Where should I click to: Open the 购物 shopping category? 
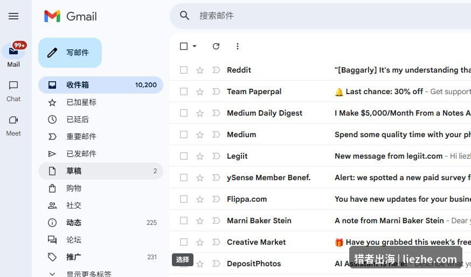pos(101,188)
